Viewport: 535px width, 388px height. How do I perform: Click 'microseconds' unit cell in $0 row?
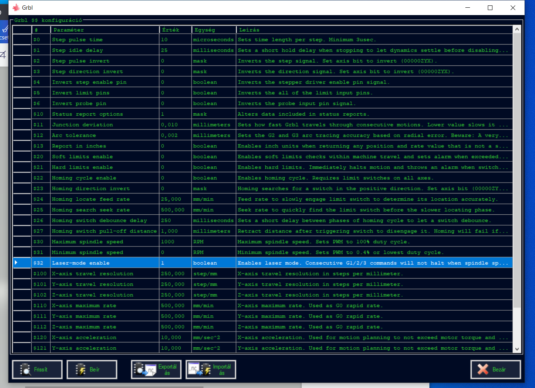[214, 40]
